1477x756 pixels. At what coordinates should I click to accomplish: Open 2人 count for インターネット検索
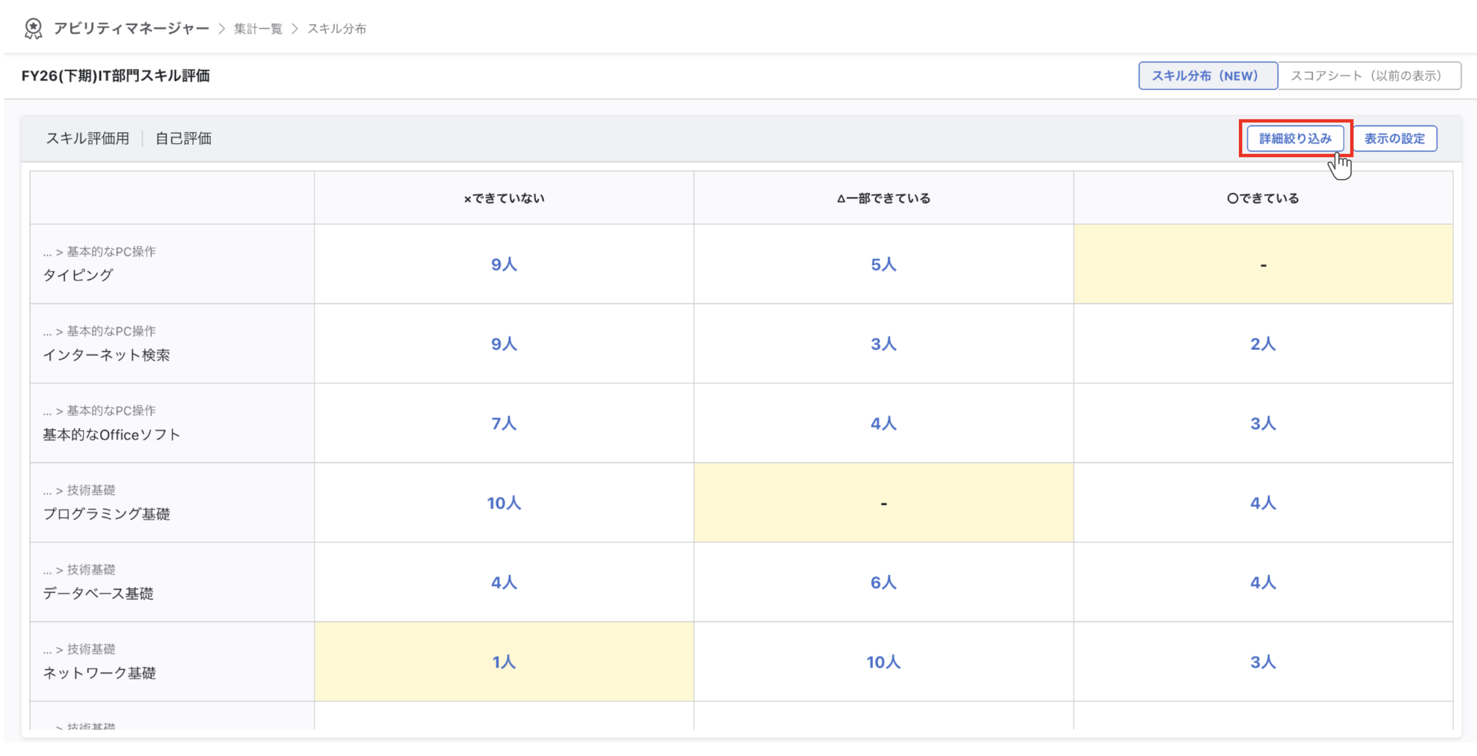(1263, 344)
